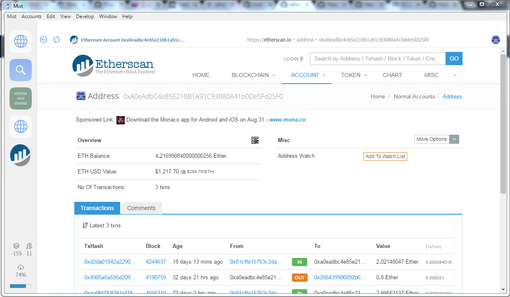Image resolution: width=510 pixels, height=297 pixels.
Task: Click the blocks counter showing -159
Action: pyautogui.click(x=16, y=250)
